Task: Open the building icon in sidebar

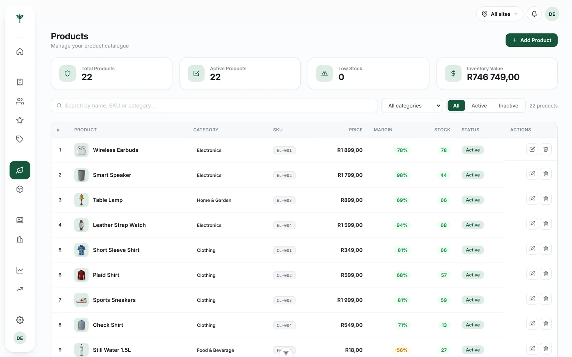Action: [20, 239]
